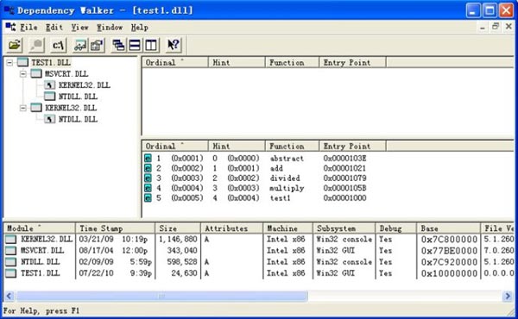Collapse the second-level KERNEL32.DLL tree node
Image resolution: width=518 pixels, height=319 pixels.
coord(22,108)
